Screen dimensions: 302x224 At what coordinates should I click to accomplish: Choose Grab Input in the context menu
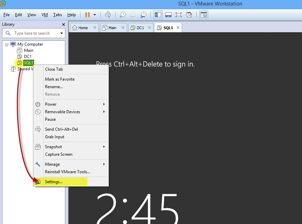(71, 137)
